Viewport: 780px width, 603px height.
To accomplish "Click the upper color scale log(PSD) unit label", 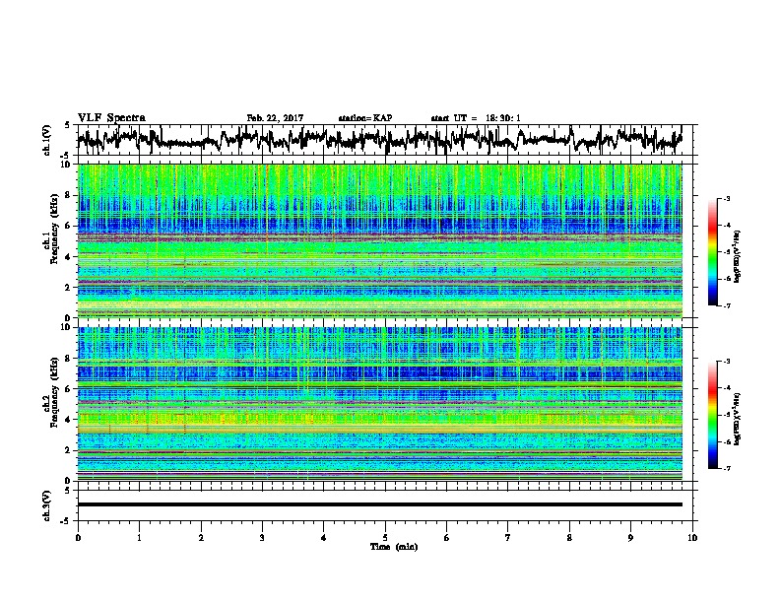I will coord(738,256).
